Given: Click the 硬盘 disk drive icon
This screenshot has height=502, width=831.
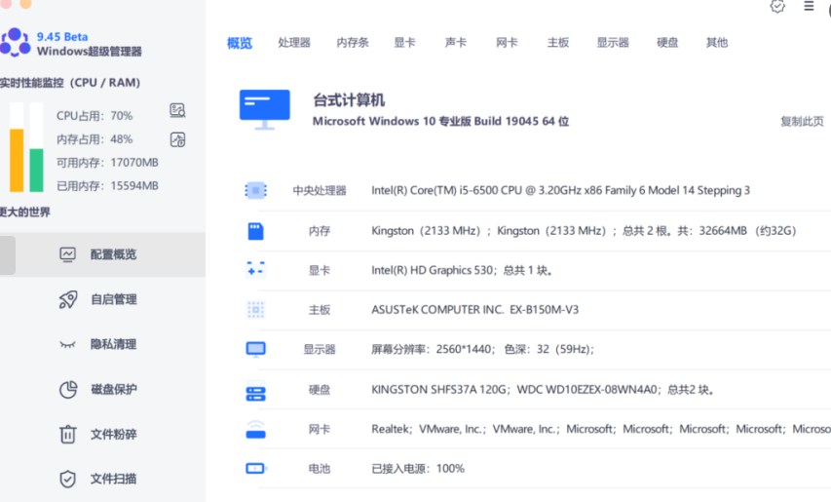Looking at the screenshot, I should click(x=255, y=390).
